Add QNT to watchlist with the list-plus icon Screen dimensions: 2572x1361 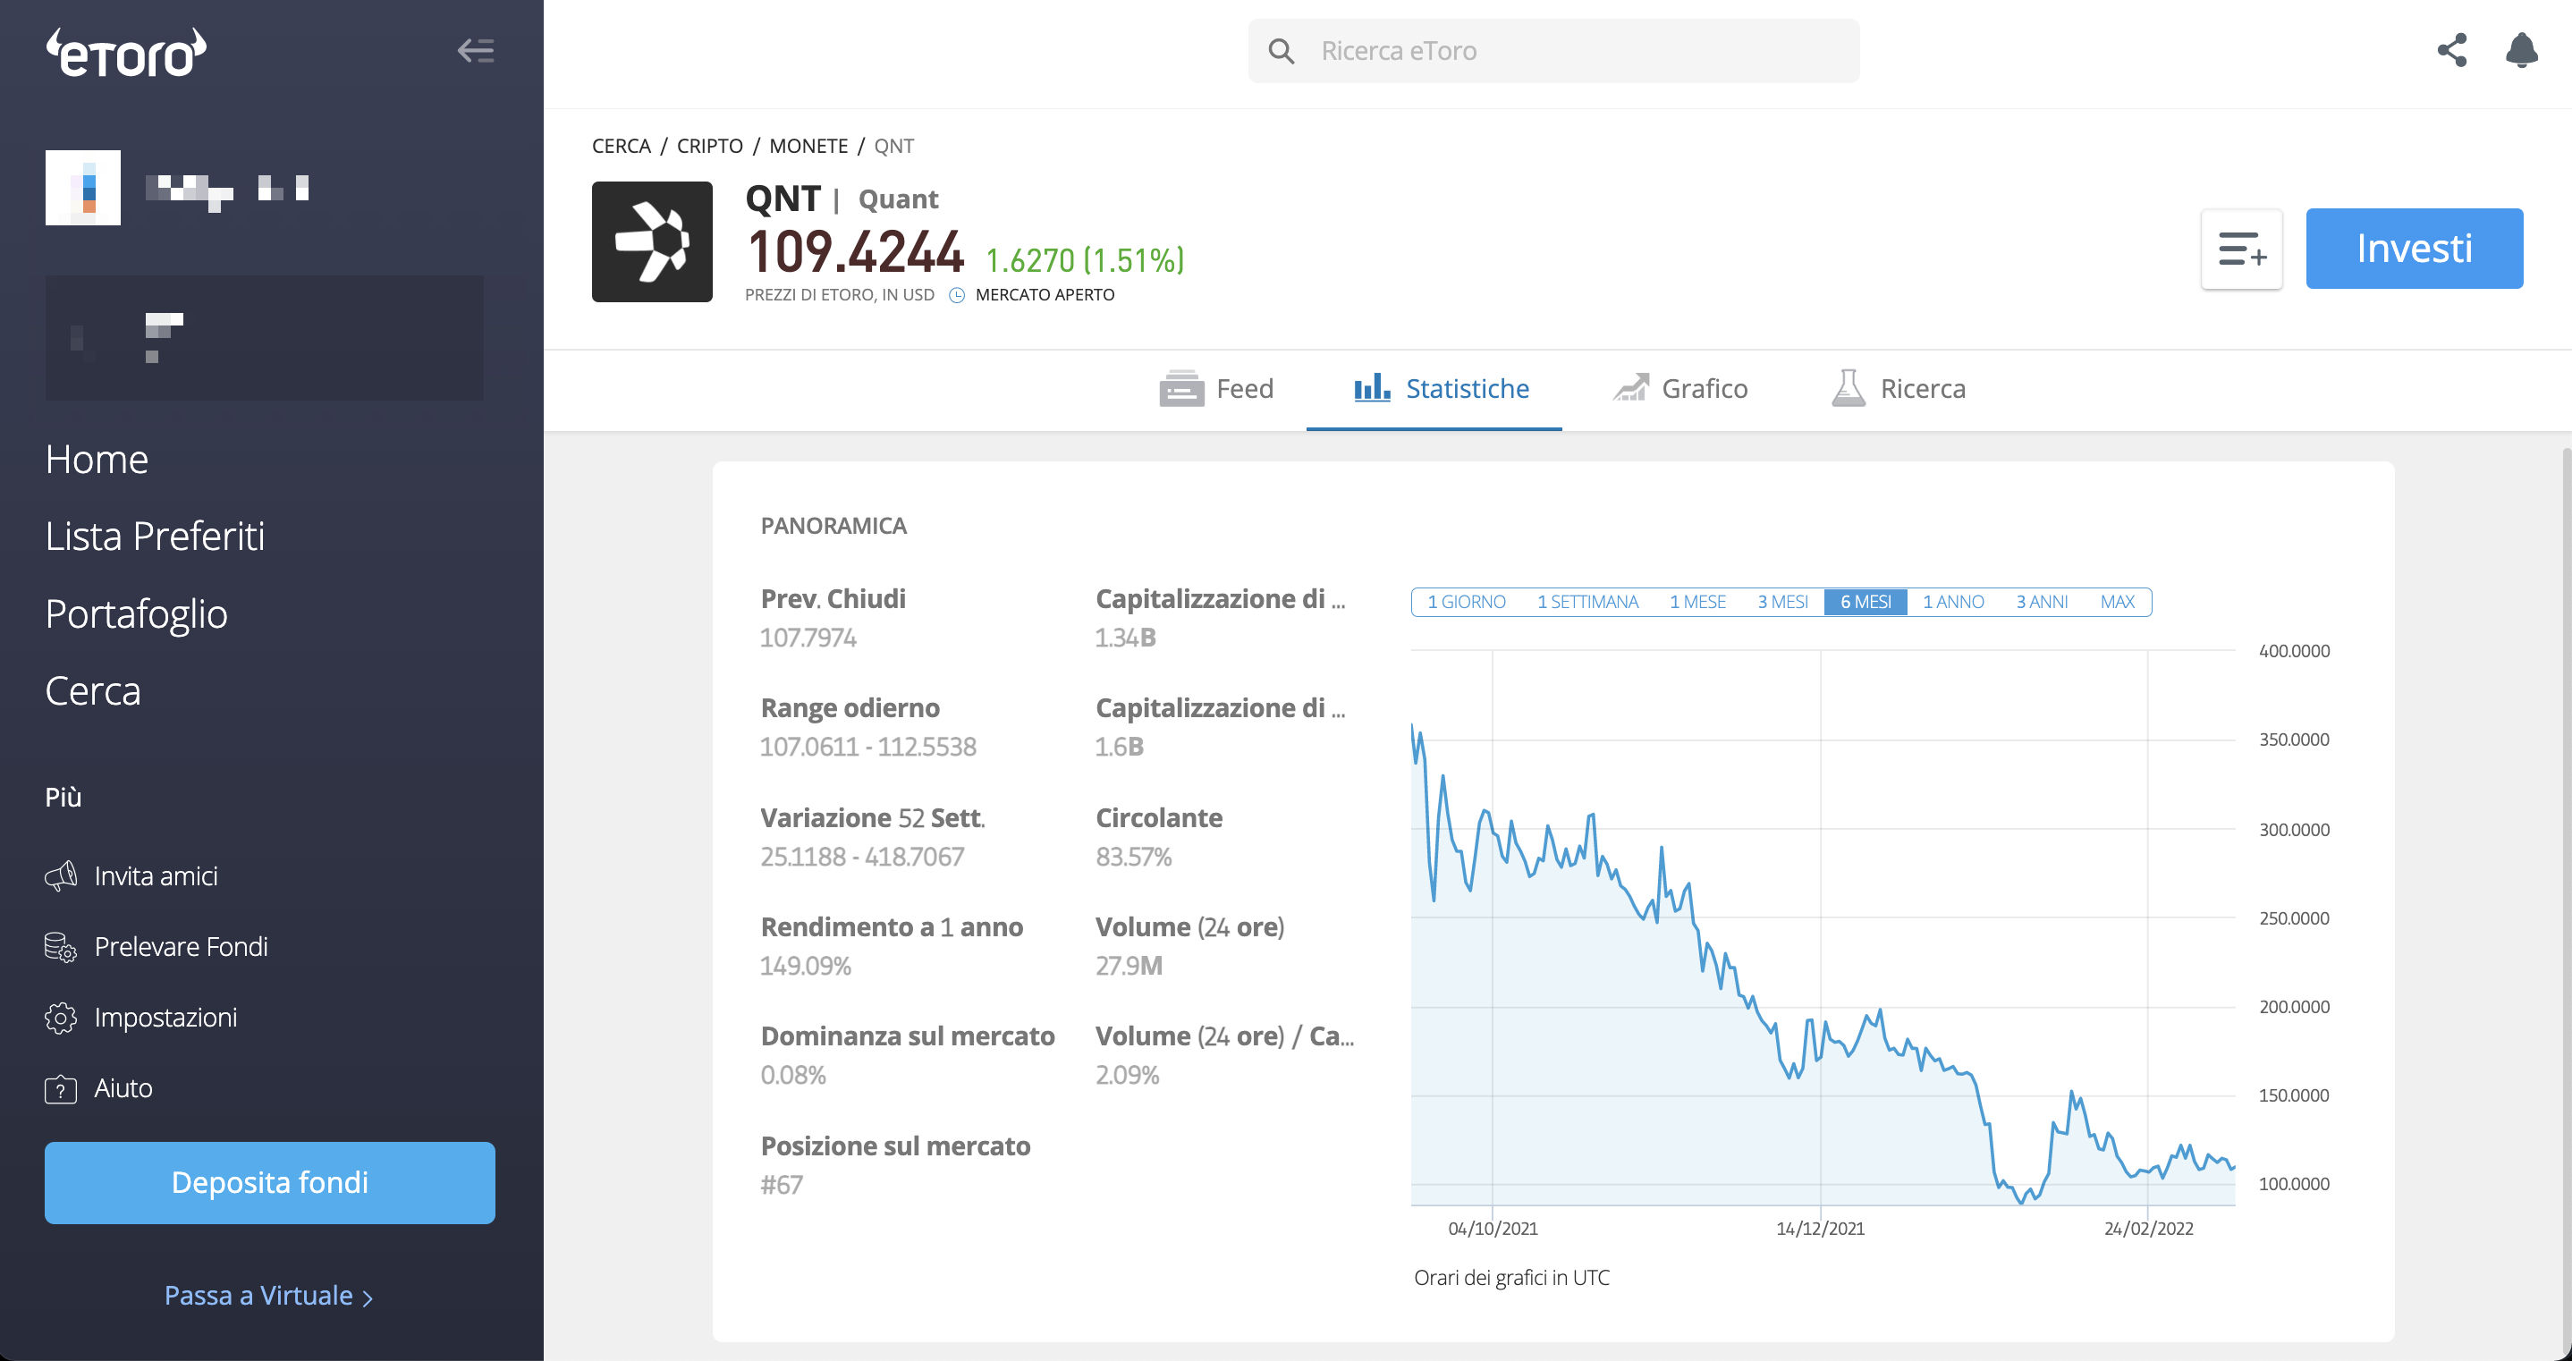coord(2240,249)
